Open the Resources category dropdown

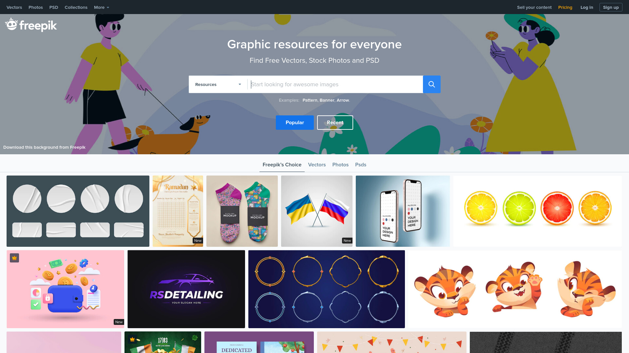coord(218,84)
